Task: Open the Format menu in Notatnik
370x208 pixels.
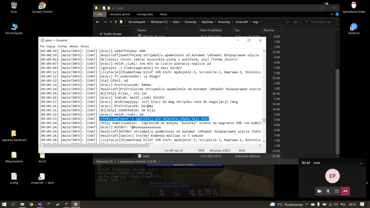Action: tap(62, 46)
